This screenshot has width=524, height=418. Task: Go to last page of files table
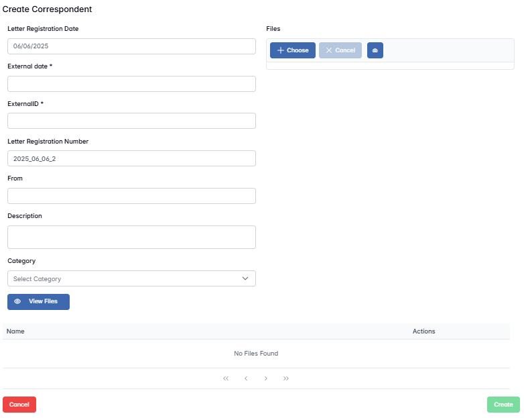286,378
